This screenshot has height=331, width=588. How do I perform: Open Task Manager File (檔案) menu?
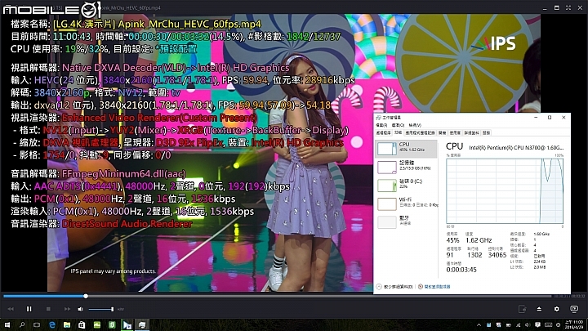pos(381,125)
